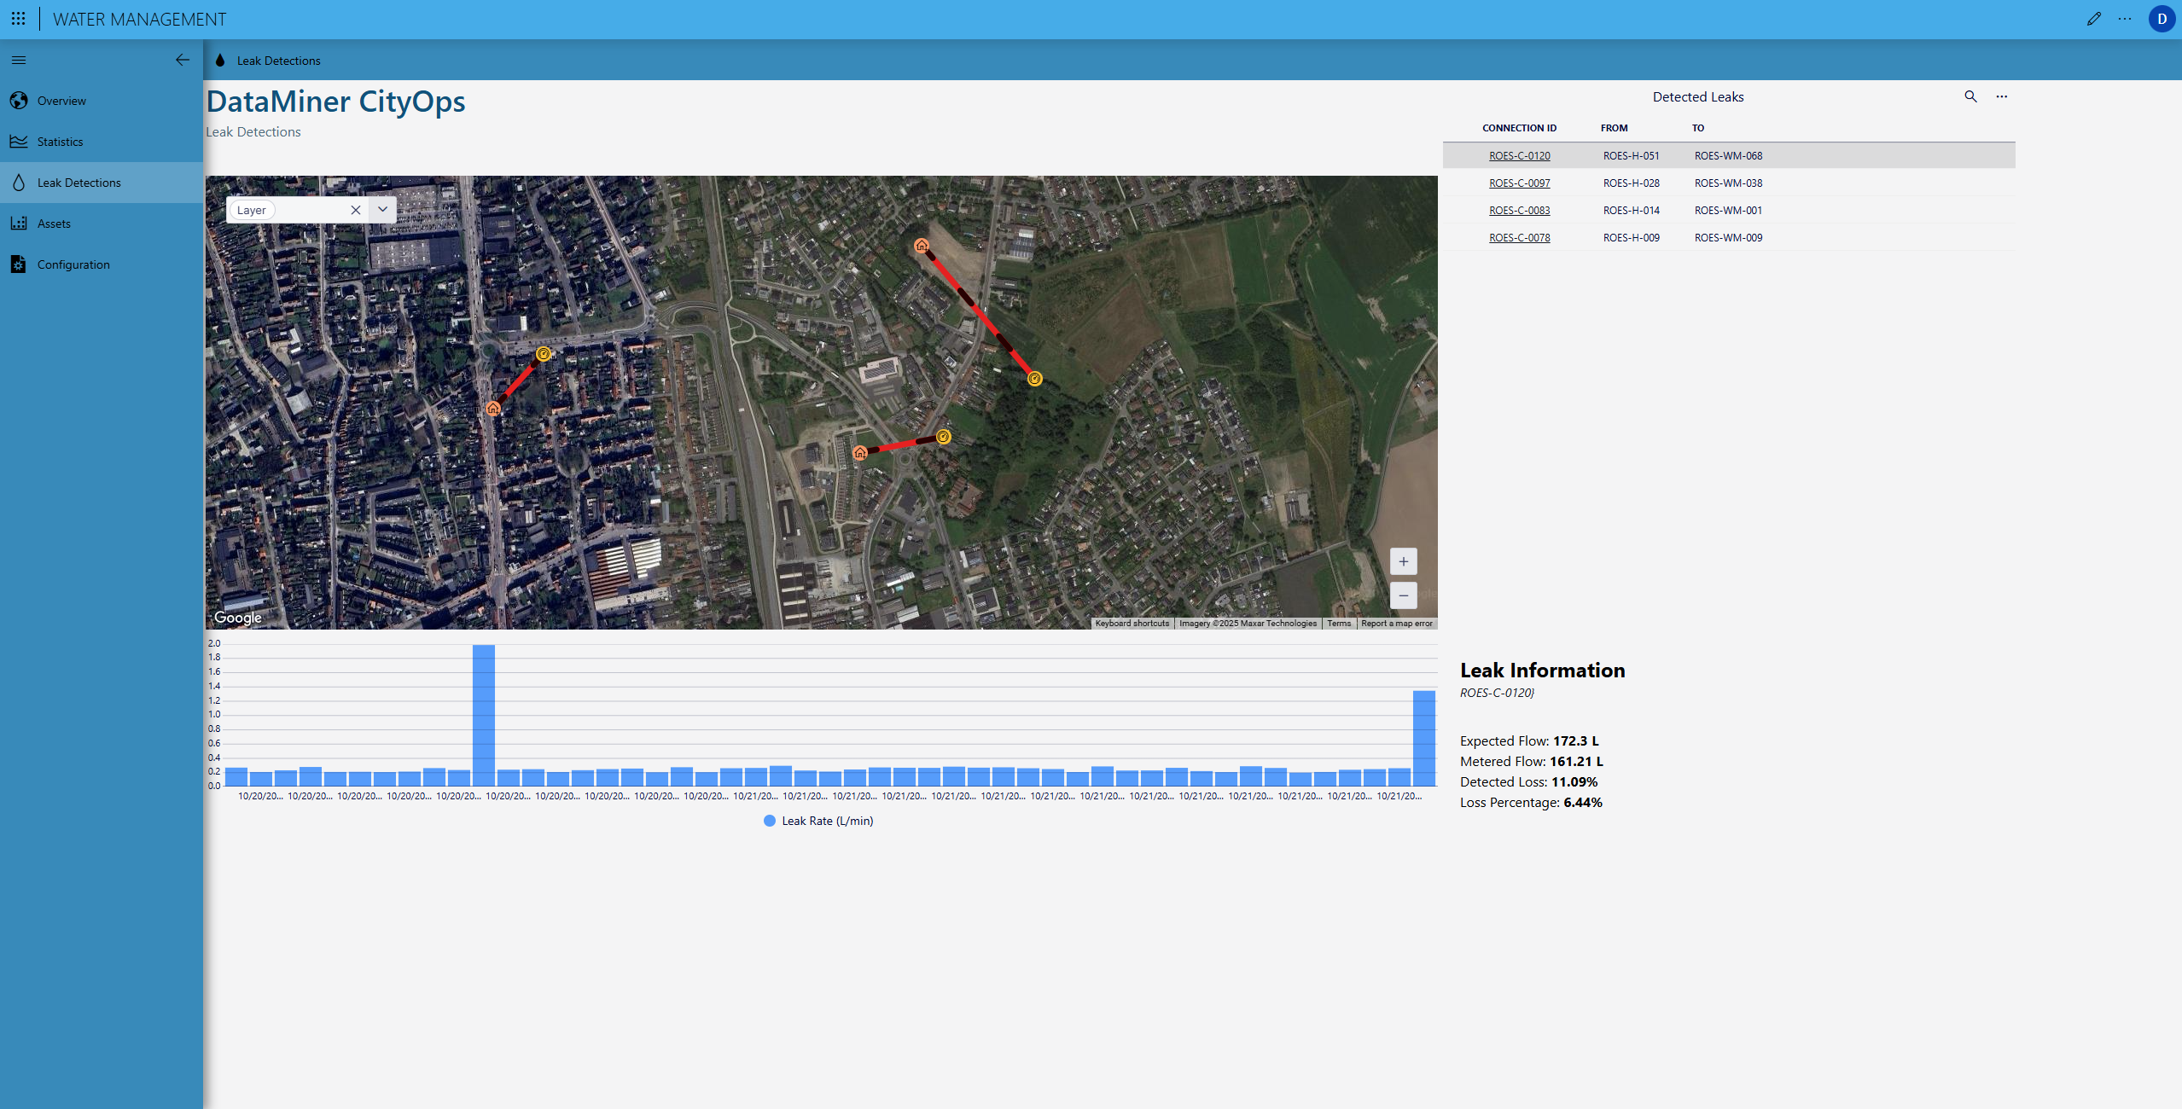Open connection link ROES-C-0097
Screen dimensions: 2182x1109
click(1519, 183)
